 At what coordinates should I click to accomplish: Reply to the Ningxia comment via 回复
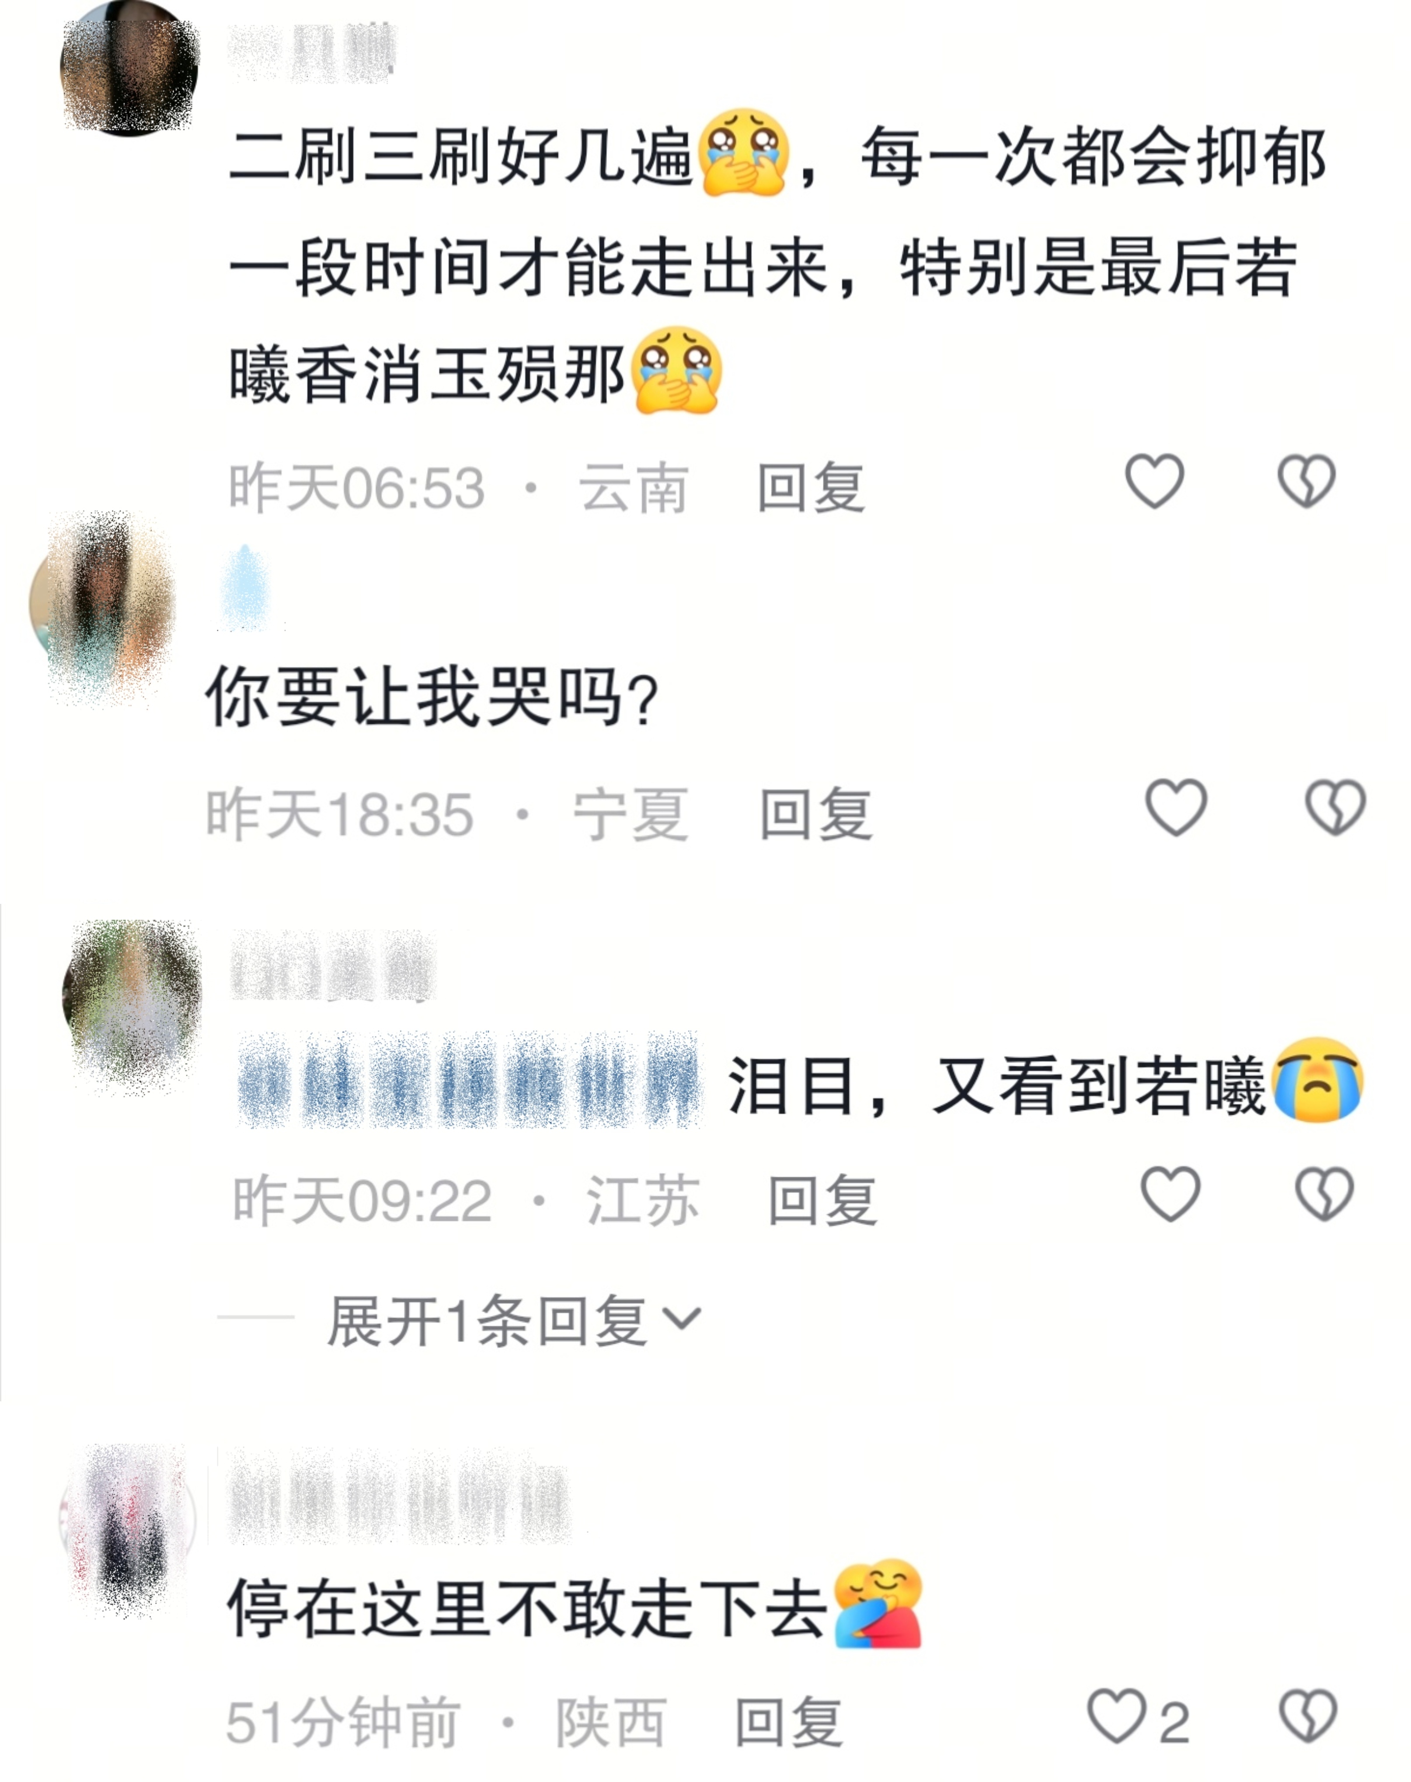(x=815, y=813)
